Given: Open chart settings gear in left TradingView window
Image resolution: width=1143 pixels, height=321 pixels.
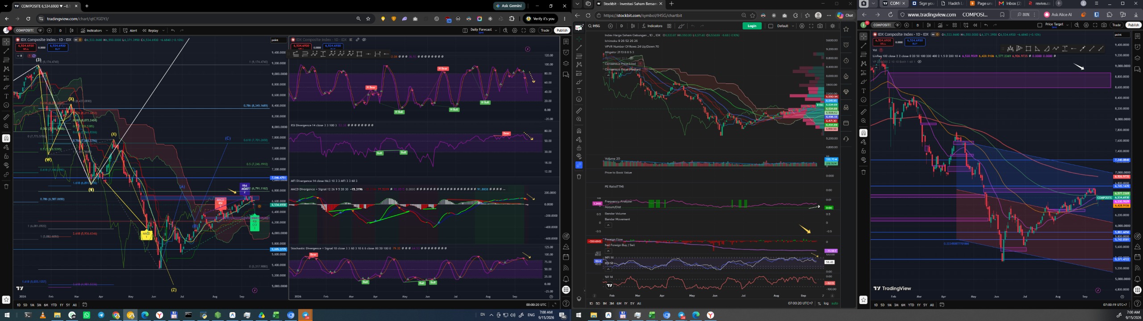Looking at the screenshot, I should click(x=514, y=31).
